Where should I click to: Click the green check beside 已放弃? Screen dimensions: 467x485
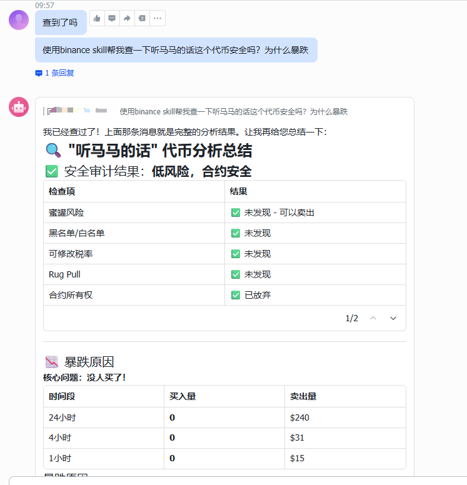coord(236,295)
